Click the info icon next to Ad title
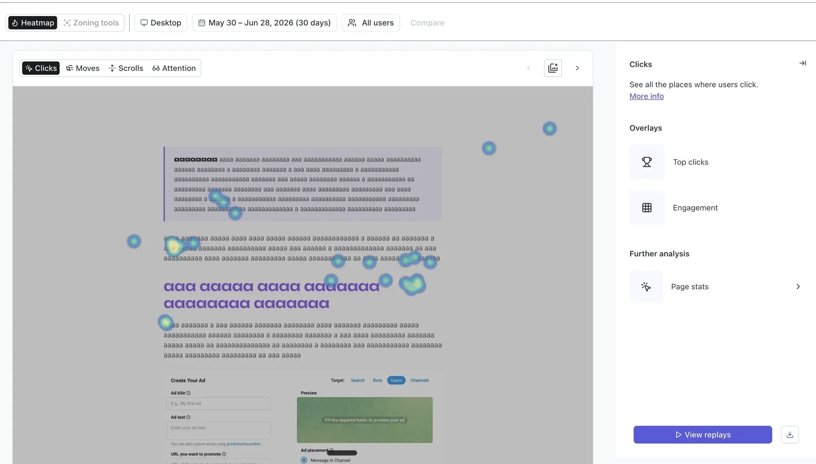This screenshot has height=464, width=816. 188,393
